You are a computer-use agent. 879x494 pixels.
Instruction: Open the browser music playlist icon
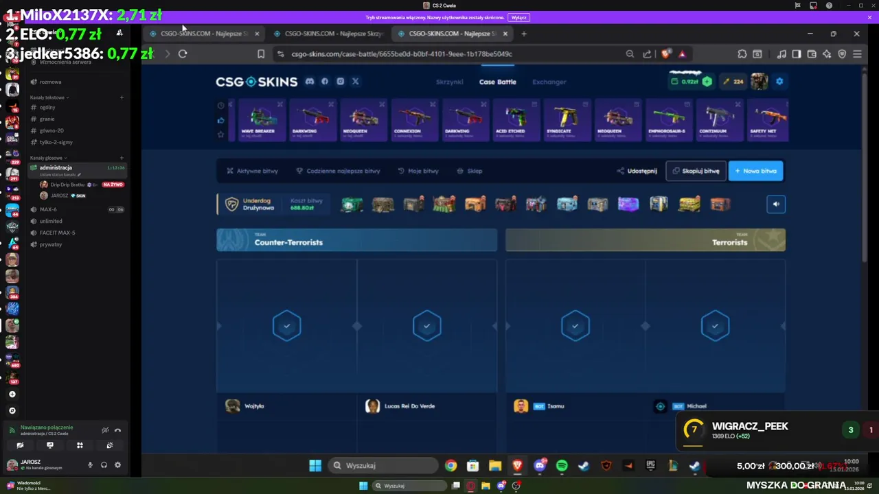pyautogui.click(x=781, y=54)
